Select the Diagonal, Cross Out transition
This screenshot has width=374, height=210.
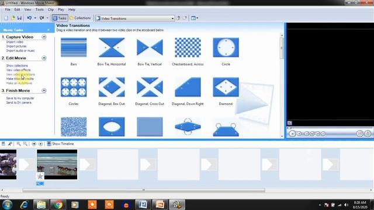pyautogui.click(x=150, y=87)
